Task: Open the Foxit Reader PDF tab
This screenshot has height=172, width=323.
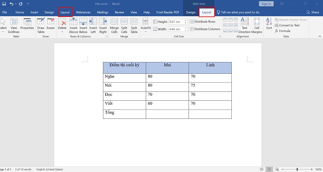Action: [x=168, y=12]
